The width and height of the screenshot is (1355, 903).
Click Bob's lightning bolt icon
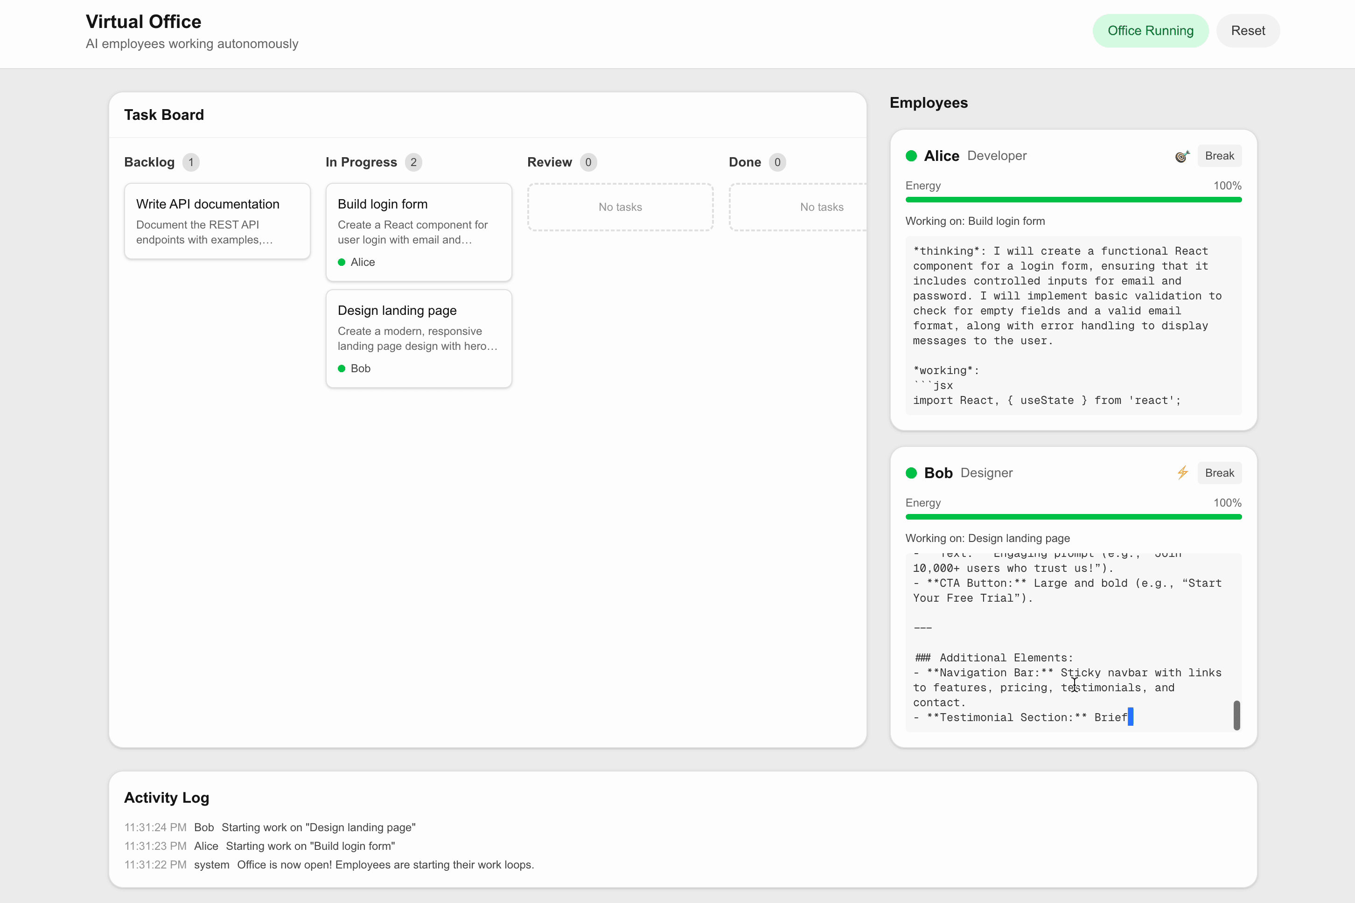pyautogui.click(x=1183, y=473)
